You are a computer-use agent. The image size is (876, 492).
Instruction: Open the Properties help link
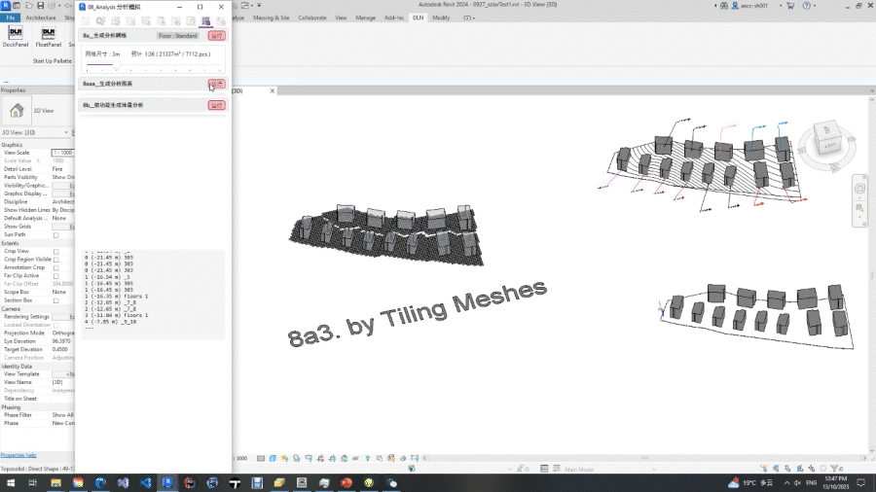coord(18,455)
